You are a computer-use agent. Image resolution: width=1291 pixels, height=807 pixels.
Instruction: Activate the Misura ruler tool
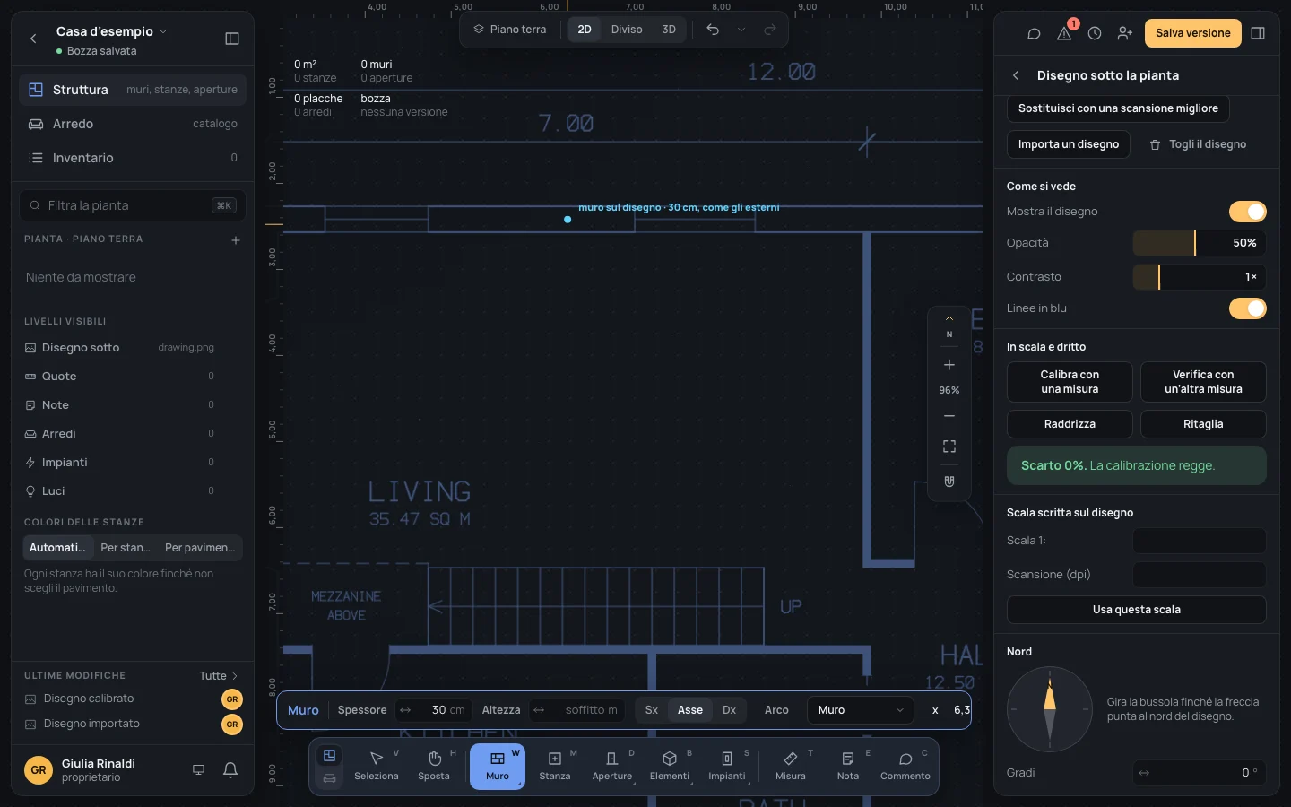(791, 766)
